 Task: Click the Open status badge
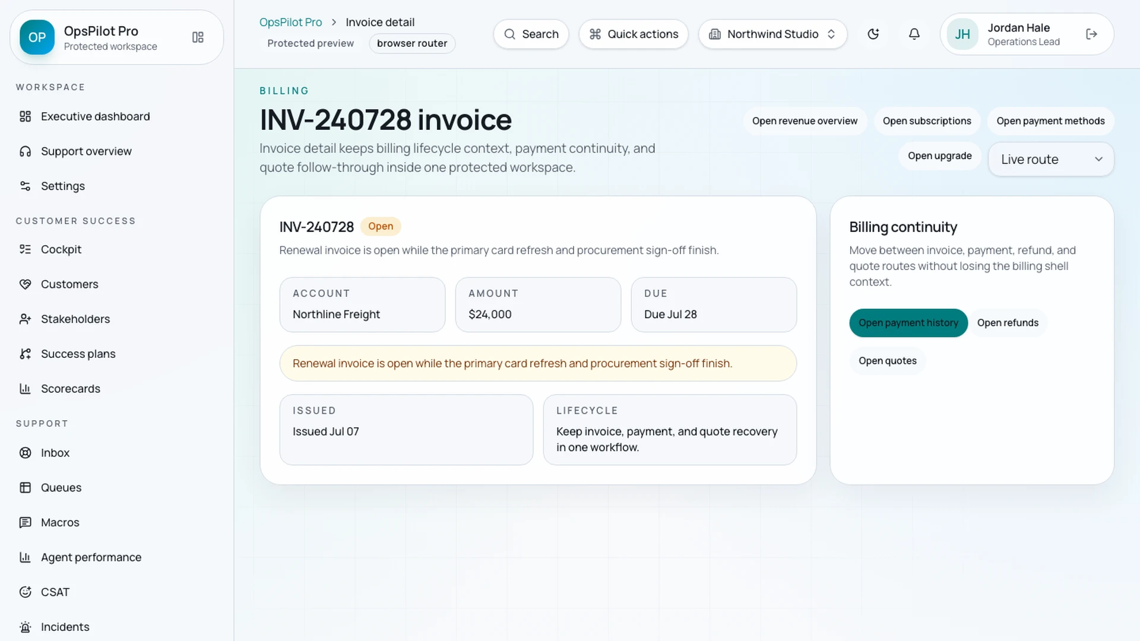point(381,226)
